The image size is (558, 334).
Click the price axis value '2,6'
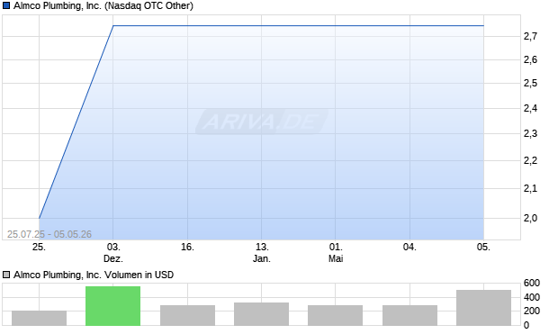[x=530, y=59]
